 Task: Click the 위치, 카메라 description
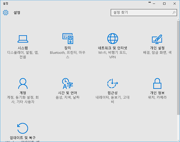(x=157, y=97)
